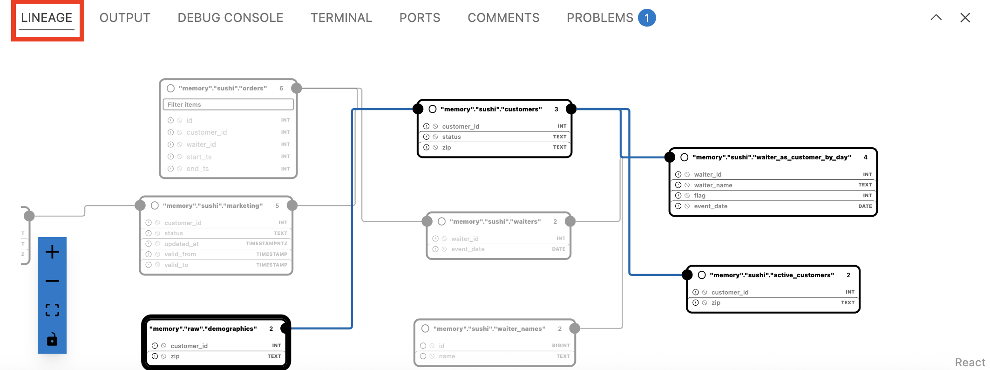990x370 pixels.
Task: Select waiter_name column in waiter_as_customer_by_day
Action: tap(773, 185)
